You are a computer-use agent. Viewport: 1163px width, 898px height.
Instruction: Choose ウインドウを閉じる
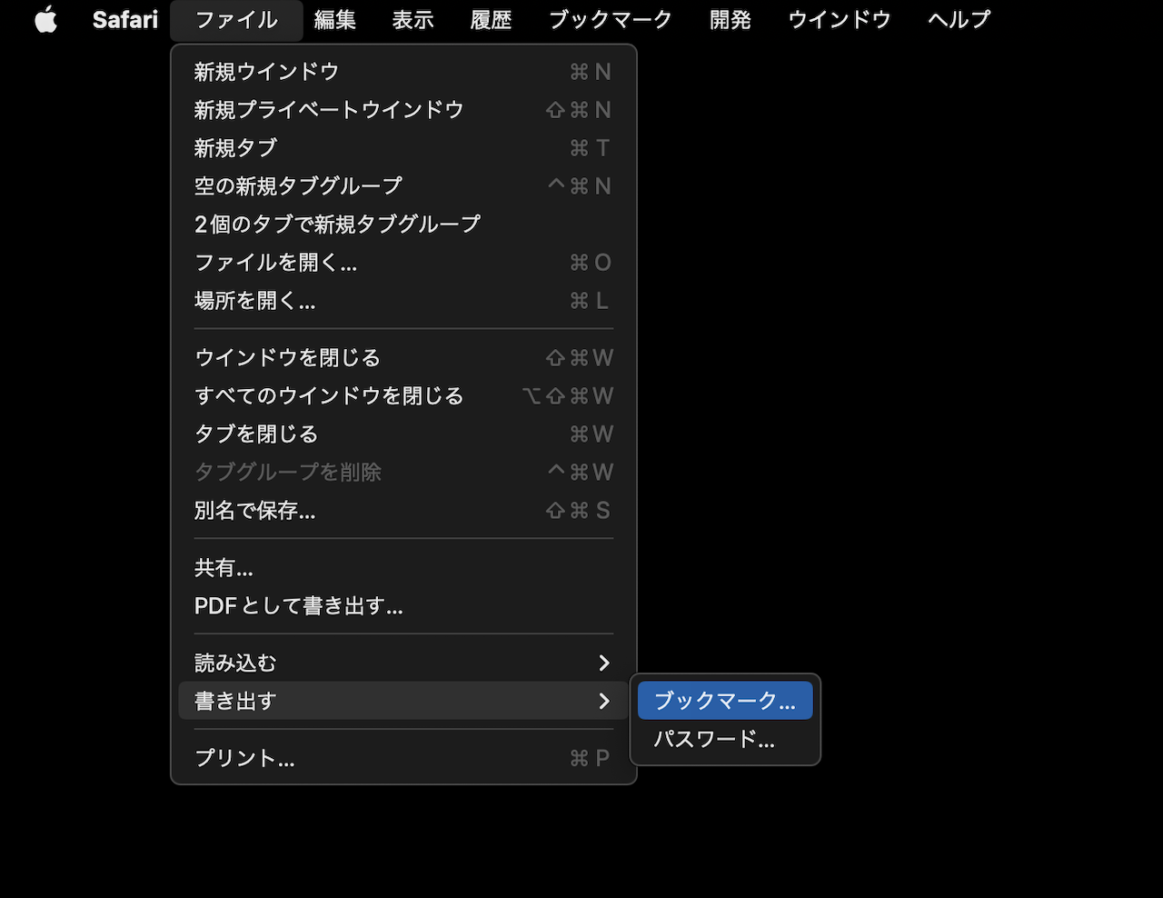tap(403, 358)
